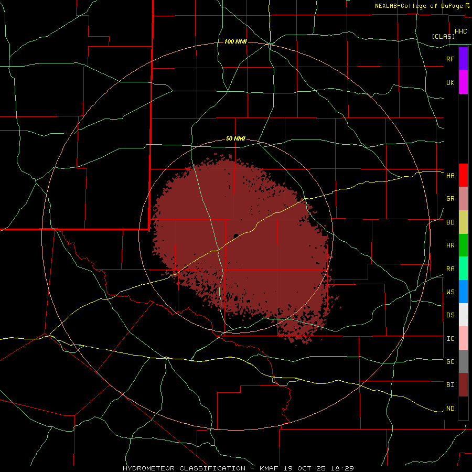Click the RF purple legend swatch
The image size is (472, 472).
point(463,59)
